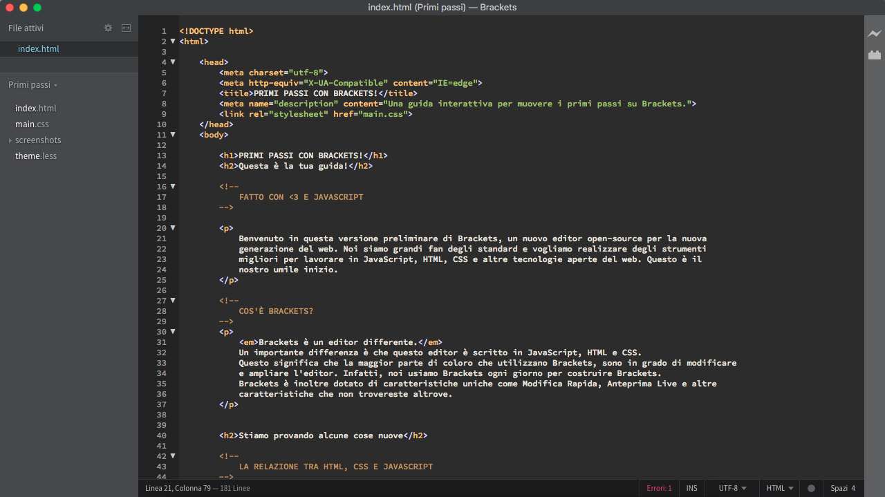Click the indentation size value 4
Screen dimensions: 885x497
853,488
